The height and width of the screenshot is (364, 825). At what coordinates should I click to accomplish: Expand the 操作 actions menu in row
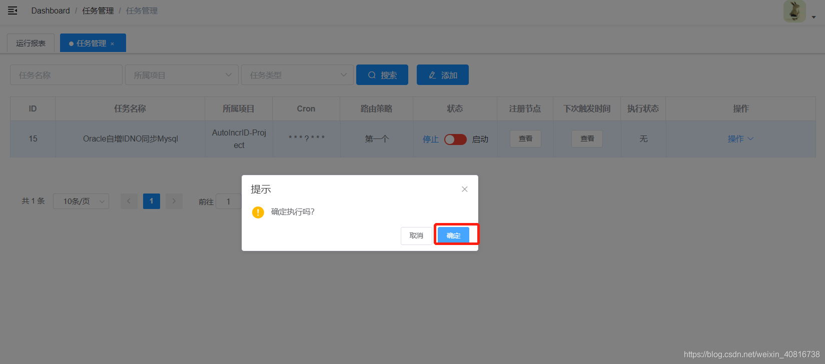740,138
